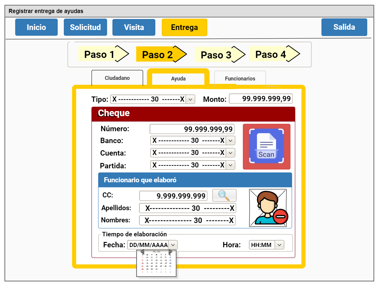
Task: Switch to the Ayuda tab
Action: tap(178, 79)
